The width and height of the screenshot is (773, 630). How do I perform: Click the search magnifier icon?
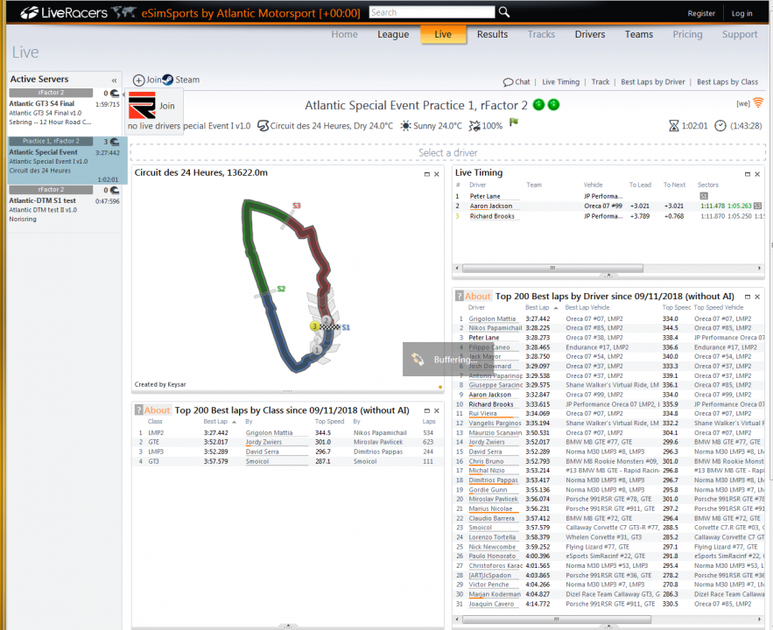504,12
